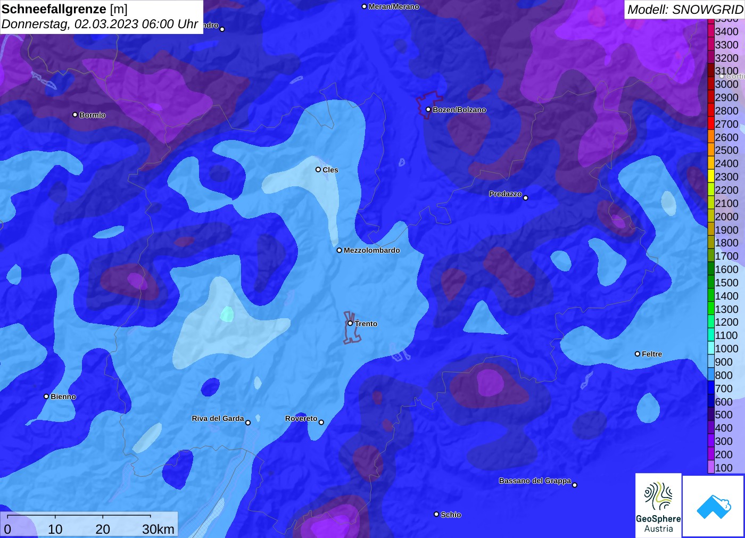Screen dimensions: 745x538
Task: Click the Predazzo marker dot
Action: coord(526,198)
